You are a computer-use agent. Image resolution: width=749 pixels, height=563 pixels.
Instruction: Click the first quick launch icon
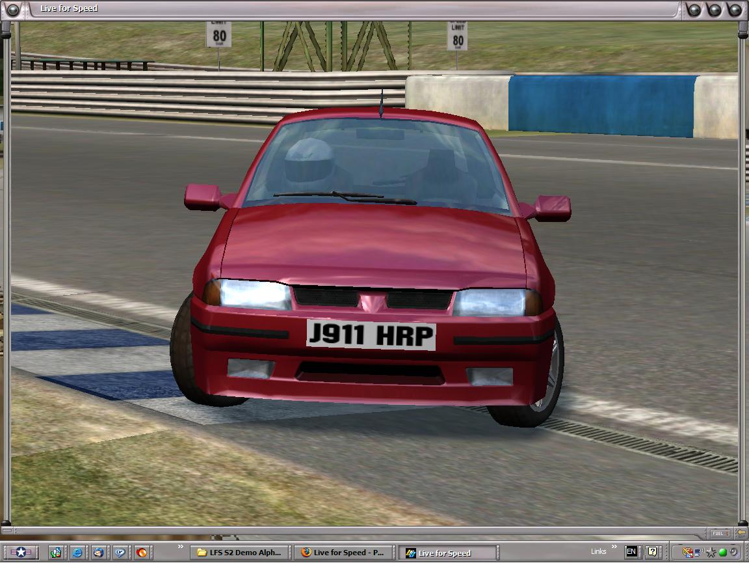click(55, 553)
